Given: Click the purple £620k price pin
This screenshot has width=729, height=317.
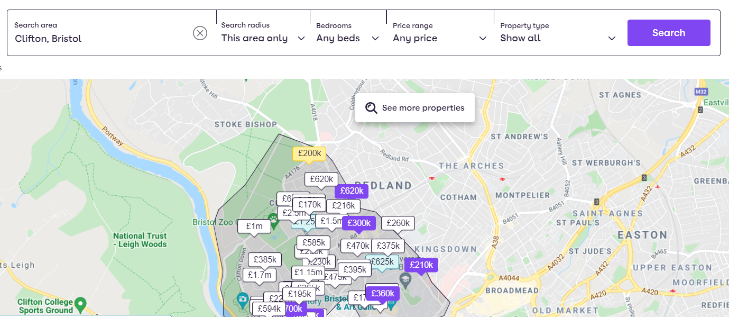Looking at the screenshot, I should click(x=352, y=191).
